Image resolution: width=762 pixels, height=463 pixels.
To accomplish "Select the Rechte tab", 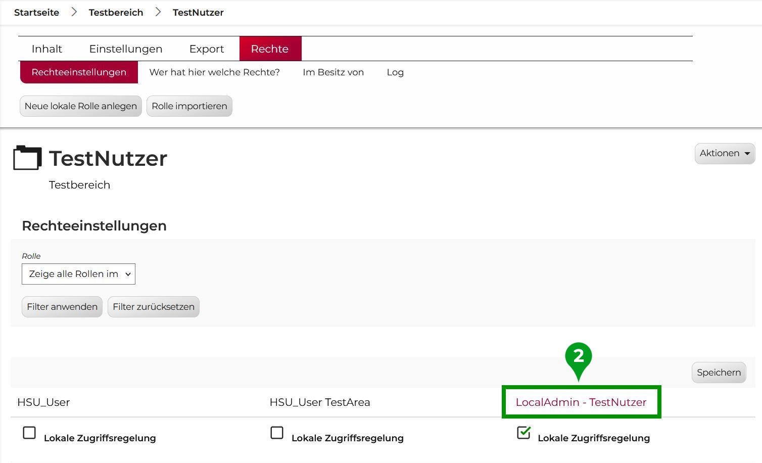I will pyautogui.click(x=270, y=49).
